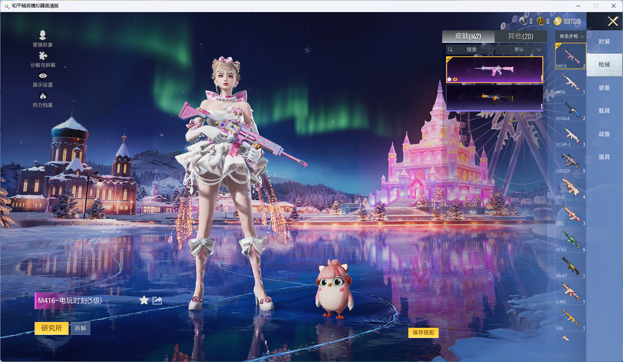The height and width of the screenshot is (362, 623).
Task: Choose the M762 weapon icon
Action: pyautogui.click(x=570, y=240)
